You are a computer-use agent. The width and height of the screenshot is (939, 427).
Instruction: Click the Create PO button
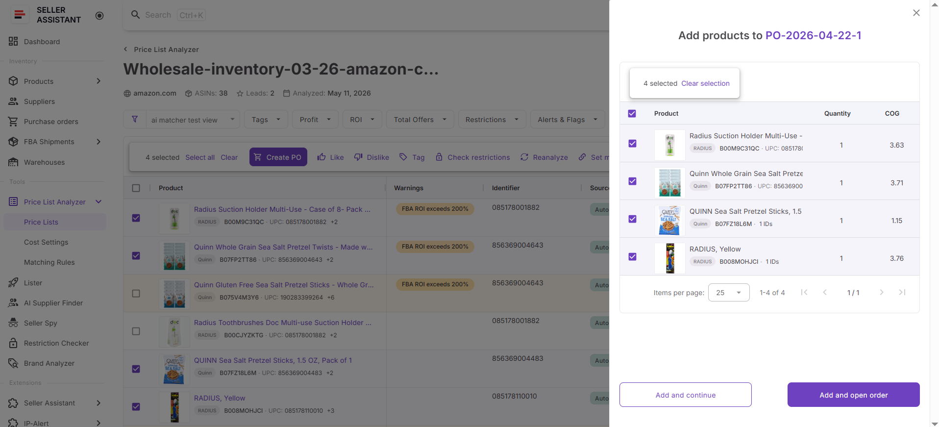pyautogui.click(x=278, y=157)
